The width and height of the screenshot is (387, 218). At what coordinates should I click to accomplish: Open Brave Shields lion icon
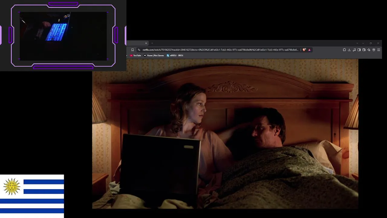click(x=304, y=50)
